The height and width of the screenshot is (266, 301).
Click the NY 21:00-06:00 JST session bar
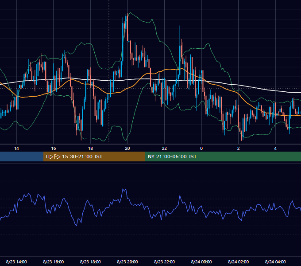(x=223, y=156)
